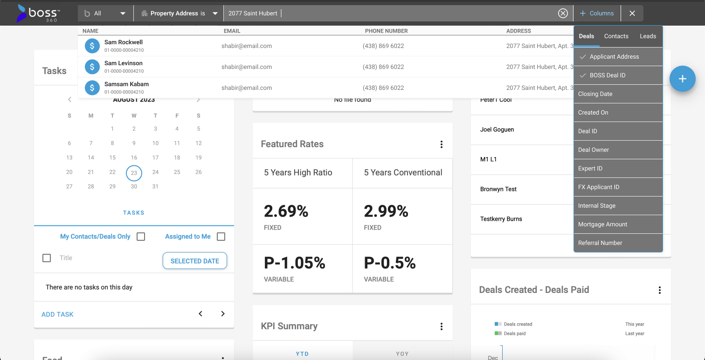This screenshot has height=360, width=705.
Task: Open Samsam Kabam search result
Action: (325, 88)
